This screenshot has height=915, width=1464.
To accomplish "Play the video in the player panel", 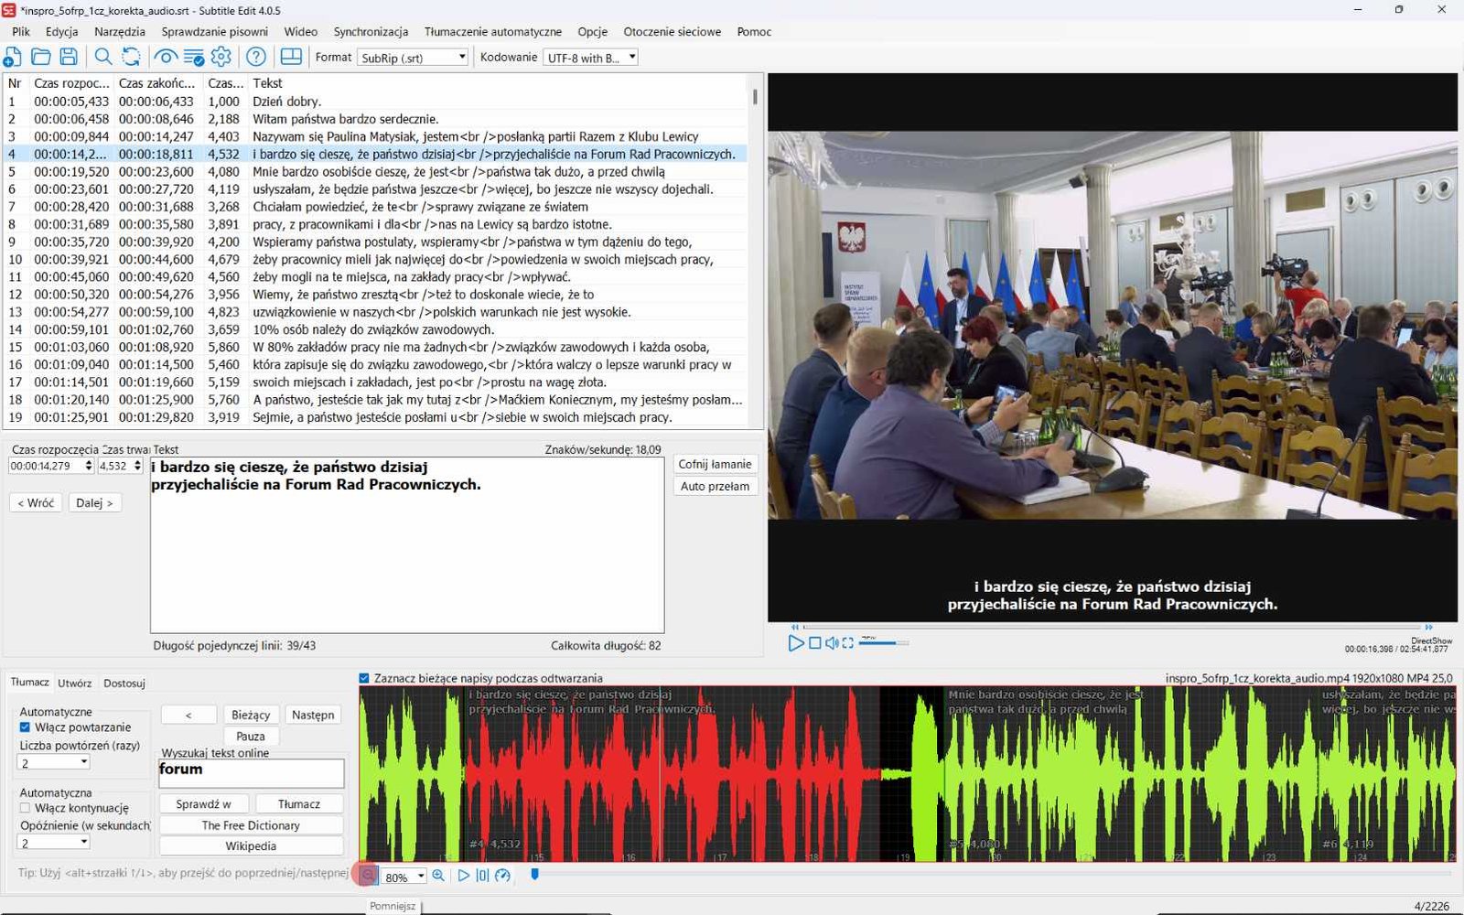I will 796,643.
